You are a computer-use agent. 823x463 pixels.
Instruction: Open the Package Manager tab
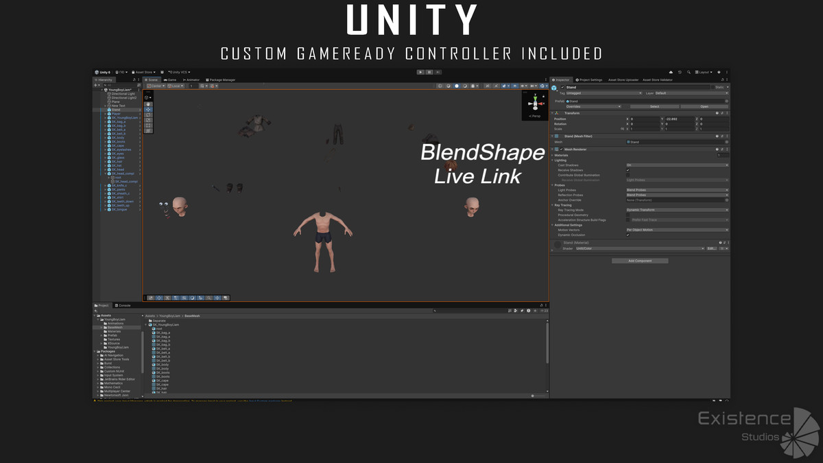pyautogui.click(x=221, y=80)
